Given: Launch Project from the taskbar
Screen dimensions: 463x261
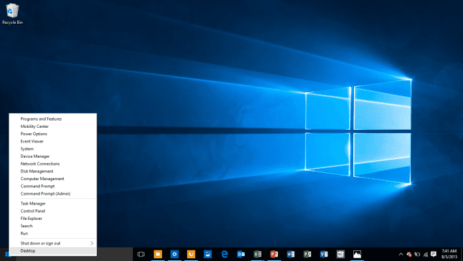Looking at the screenshot, I should pyautogui.click(x=308, y=254).
